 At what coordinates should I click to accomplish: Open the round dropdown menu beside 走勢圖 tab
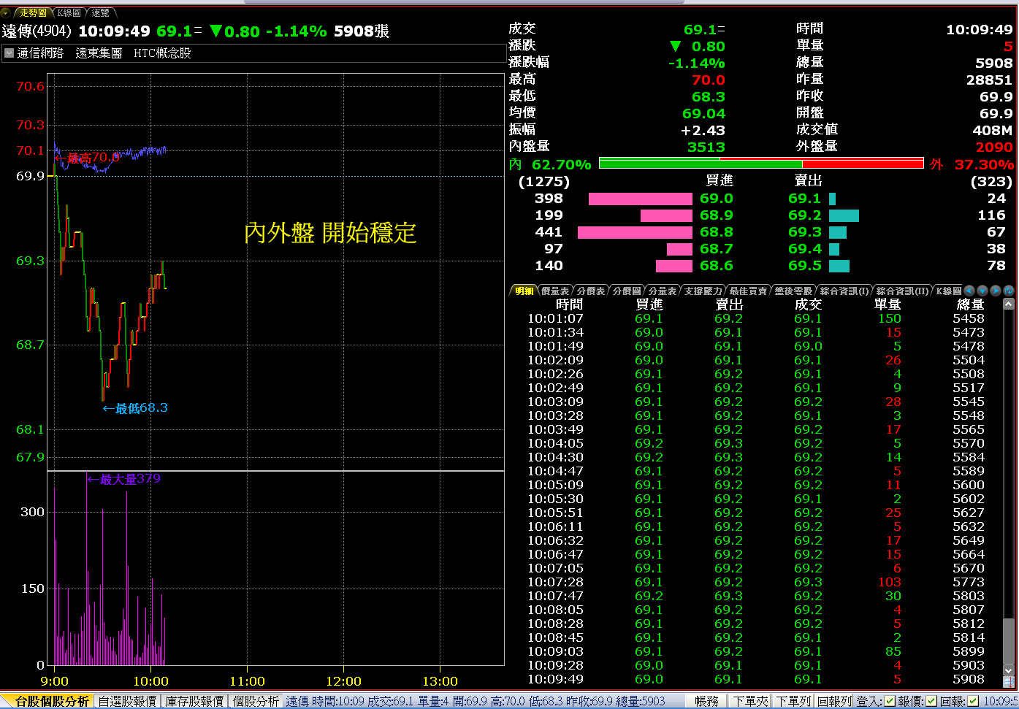(x=6, y=12)
